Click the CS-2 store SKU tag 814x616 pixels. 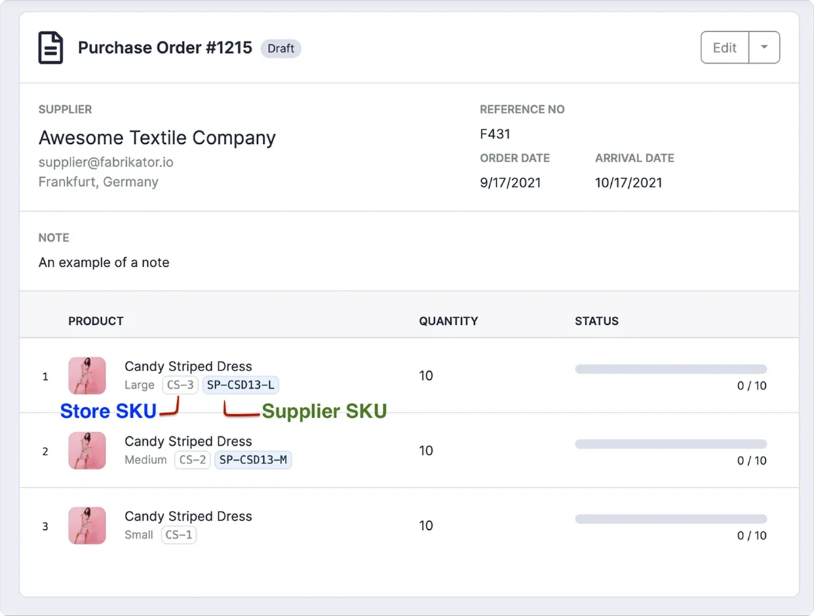193,460
